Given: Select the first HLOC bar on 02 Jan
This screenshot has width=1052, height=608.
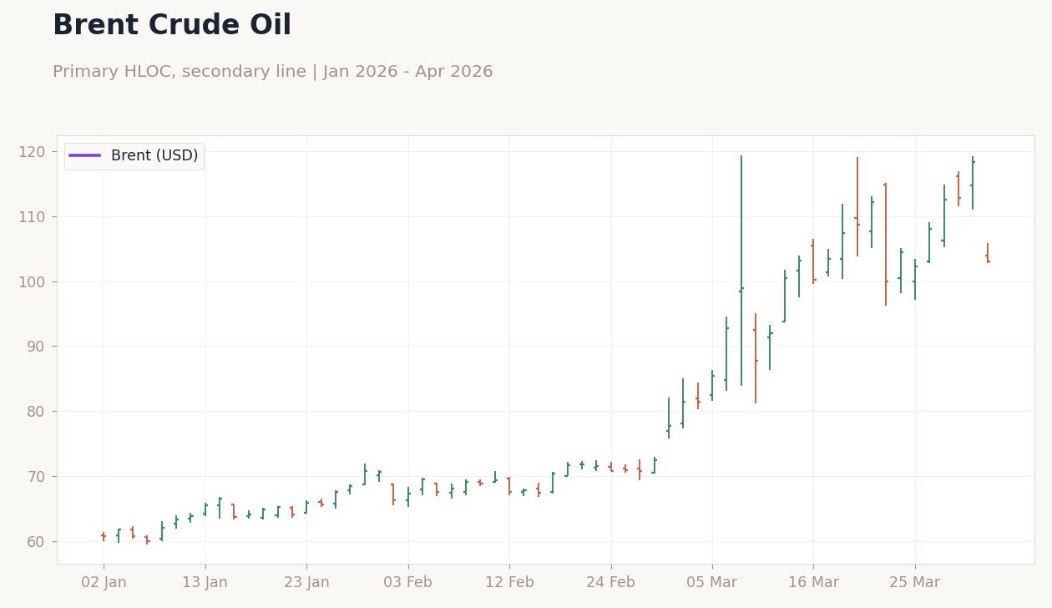Looking at the screenshot, I should [x=104, y=535].
